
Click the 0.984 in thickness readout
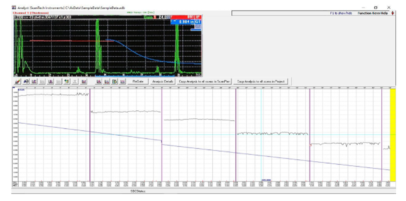(186, 21)
